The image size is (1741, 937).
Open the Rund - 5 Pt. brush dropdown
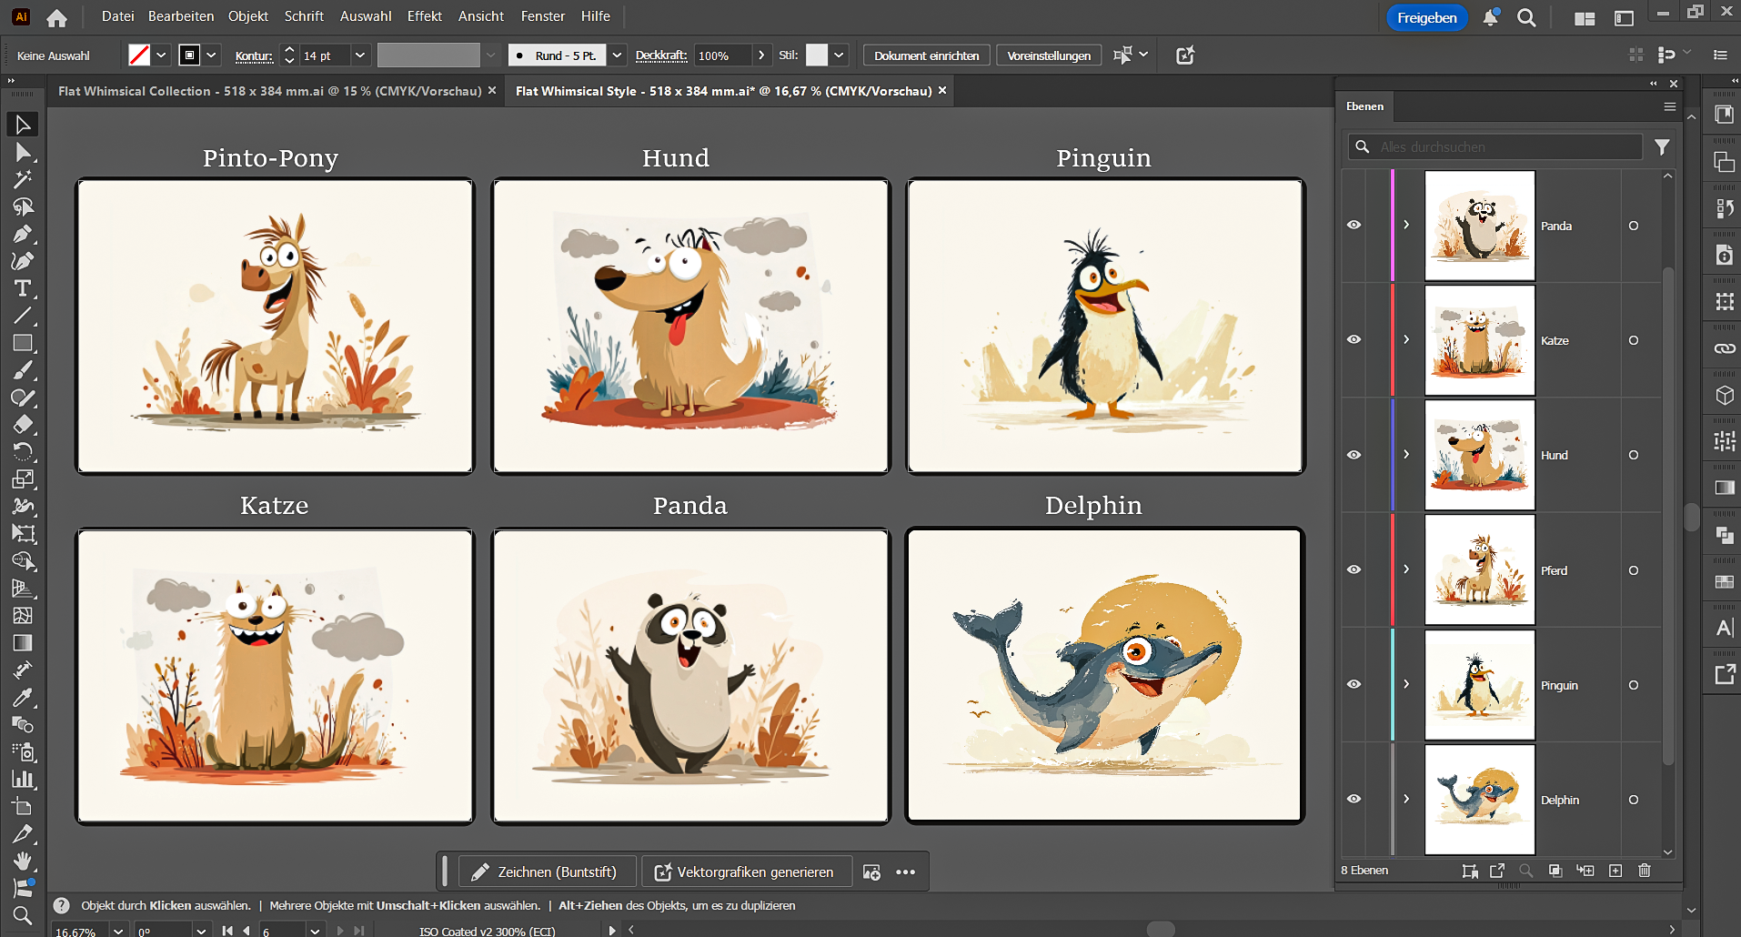(617, 55)
